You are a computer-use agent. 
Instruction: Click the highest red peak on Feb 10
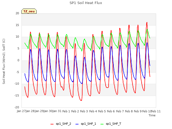tap(147, 22)
